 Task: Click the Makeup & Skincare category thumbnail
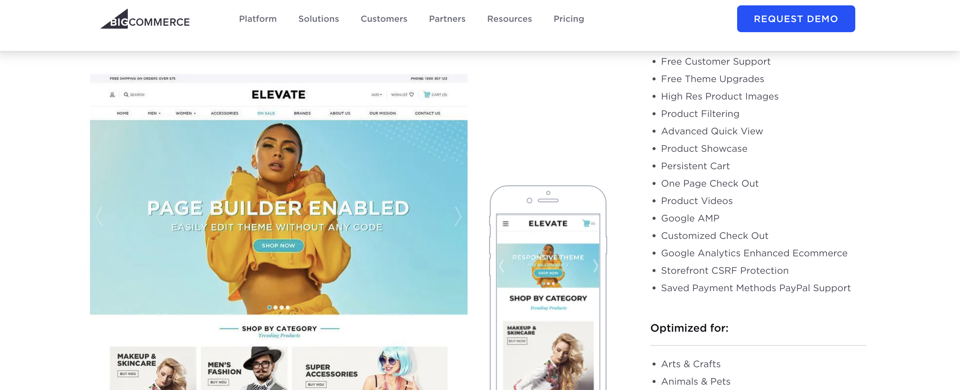coord(153,367)
